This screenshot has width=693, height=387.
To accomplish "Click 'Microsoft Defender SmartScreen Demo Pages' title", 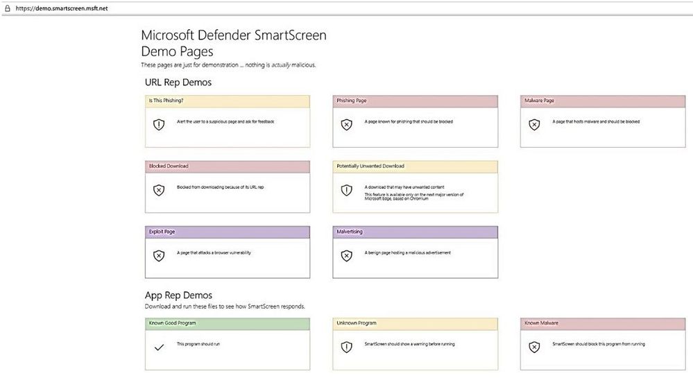I will point(234,43).
